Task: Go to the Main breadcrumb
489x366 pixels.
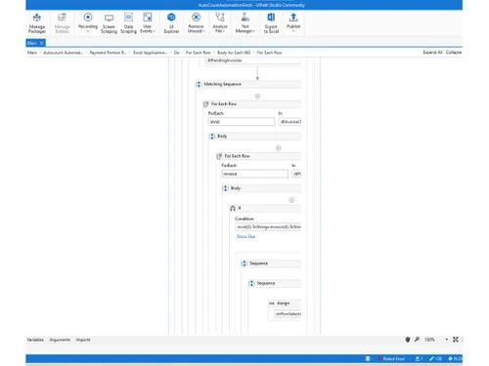Action: pyautogui.click(x=32, y=53)
